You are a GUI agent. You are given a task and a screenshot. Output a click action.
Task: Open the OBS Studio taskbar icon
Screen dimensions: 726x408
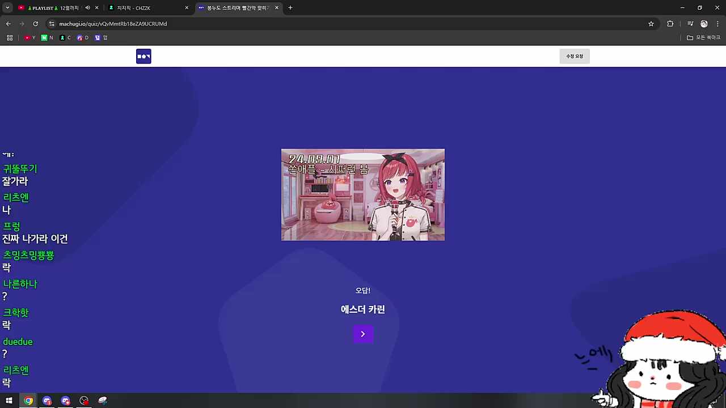[x=84, y=401]
